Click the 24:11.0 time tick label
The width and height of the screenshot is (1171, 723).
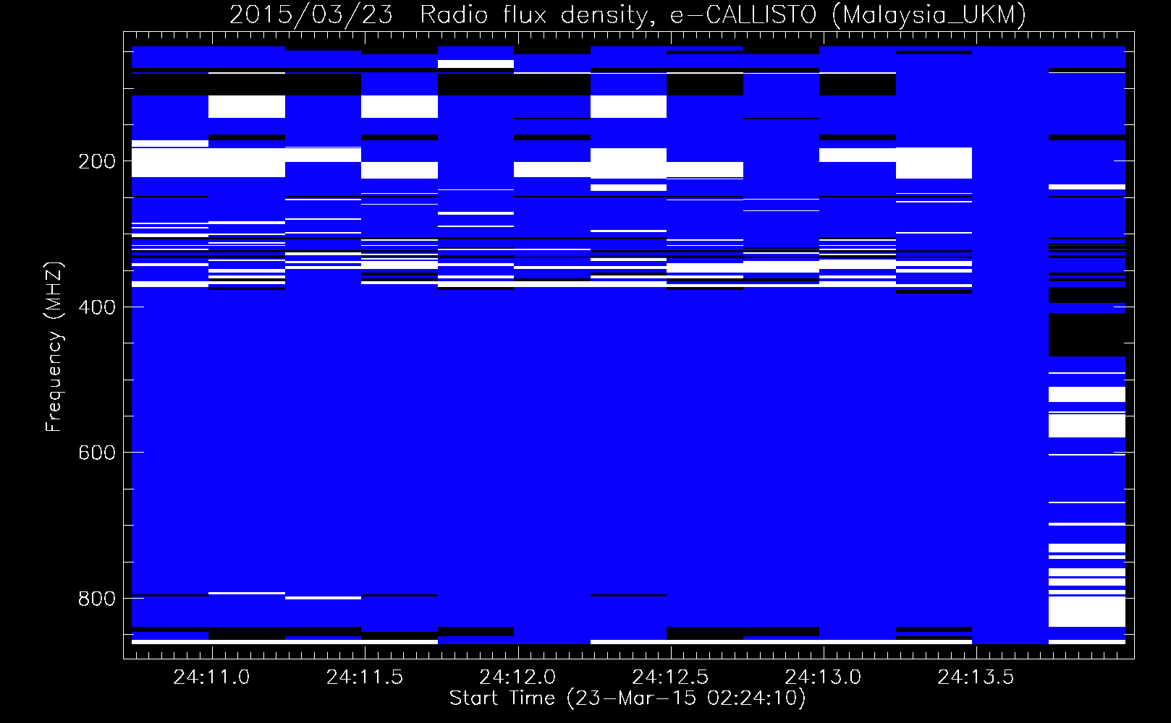click(x=211, y=677)
